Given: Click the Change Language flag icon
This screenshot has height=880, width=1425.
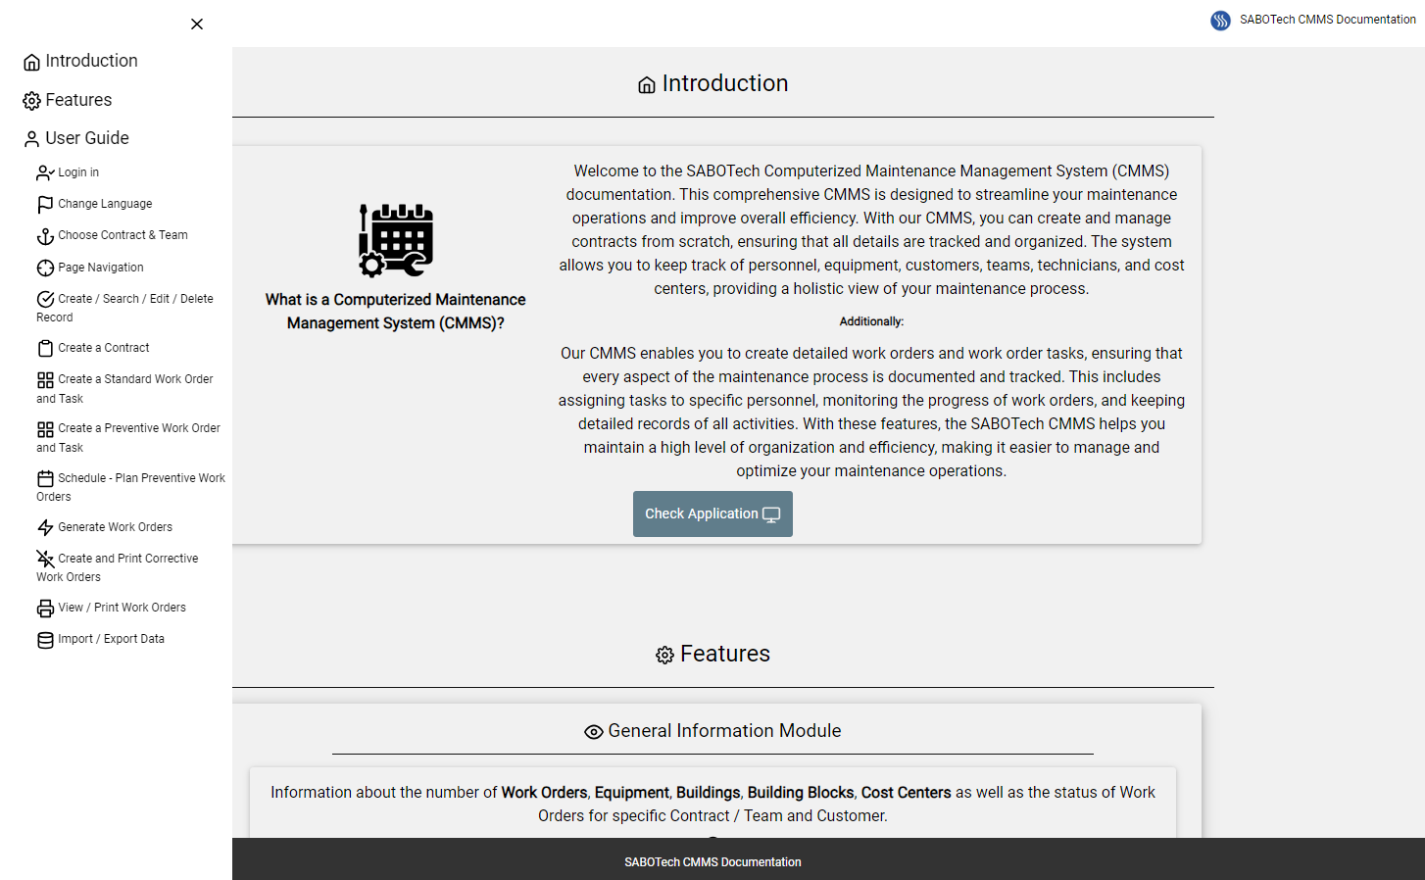Looking at the screenshot, I should pyautogui.click(x=45, y=205).
